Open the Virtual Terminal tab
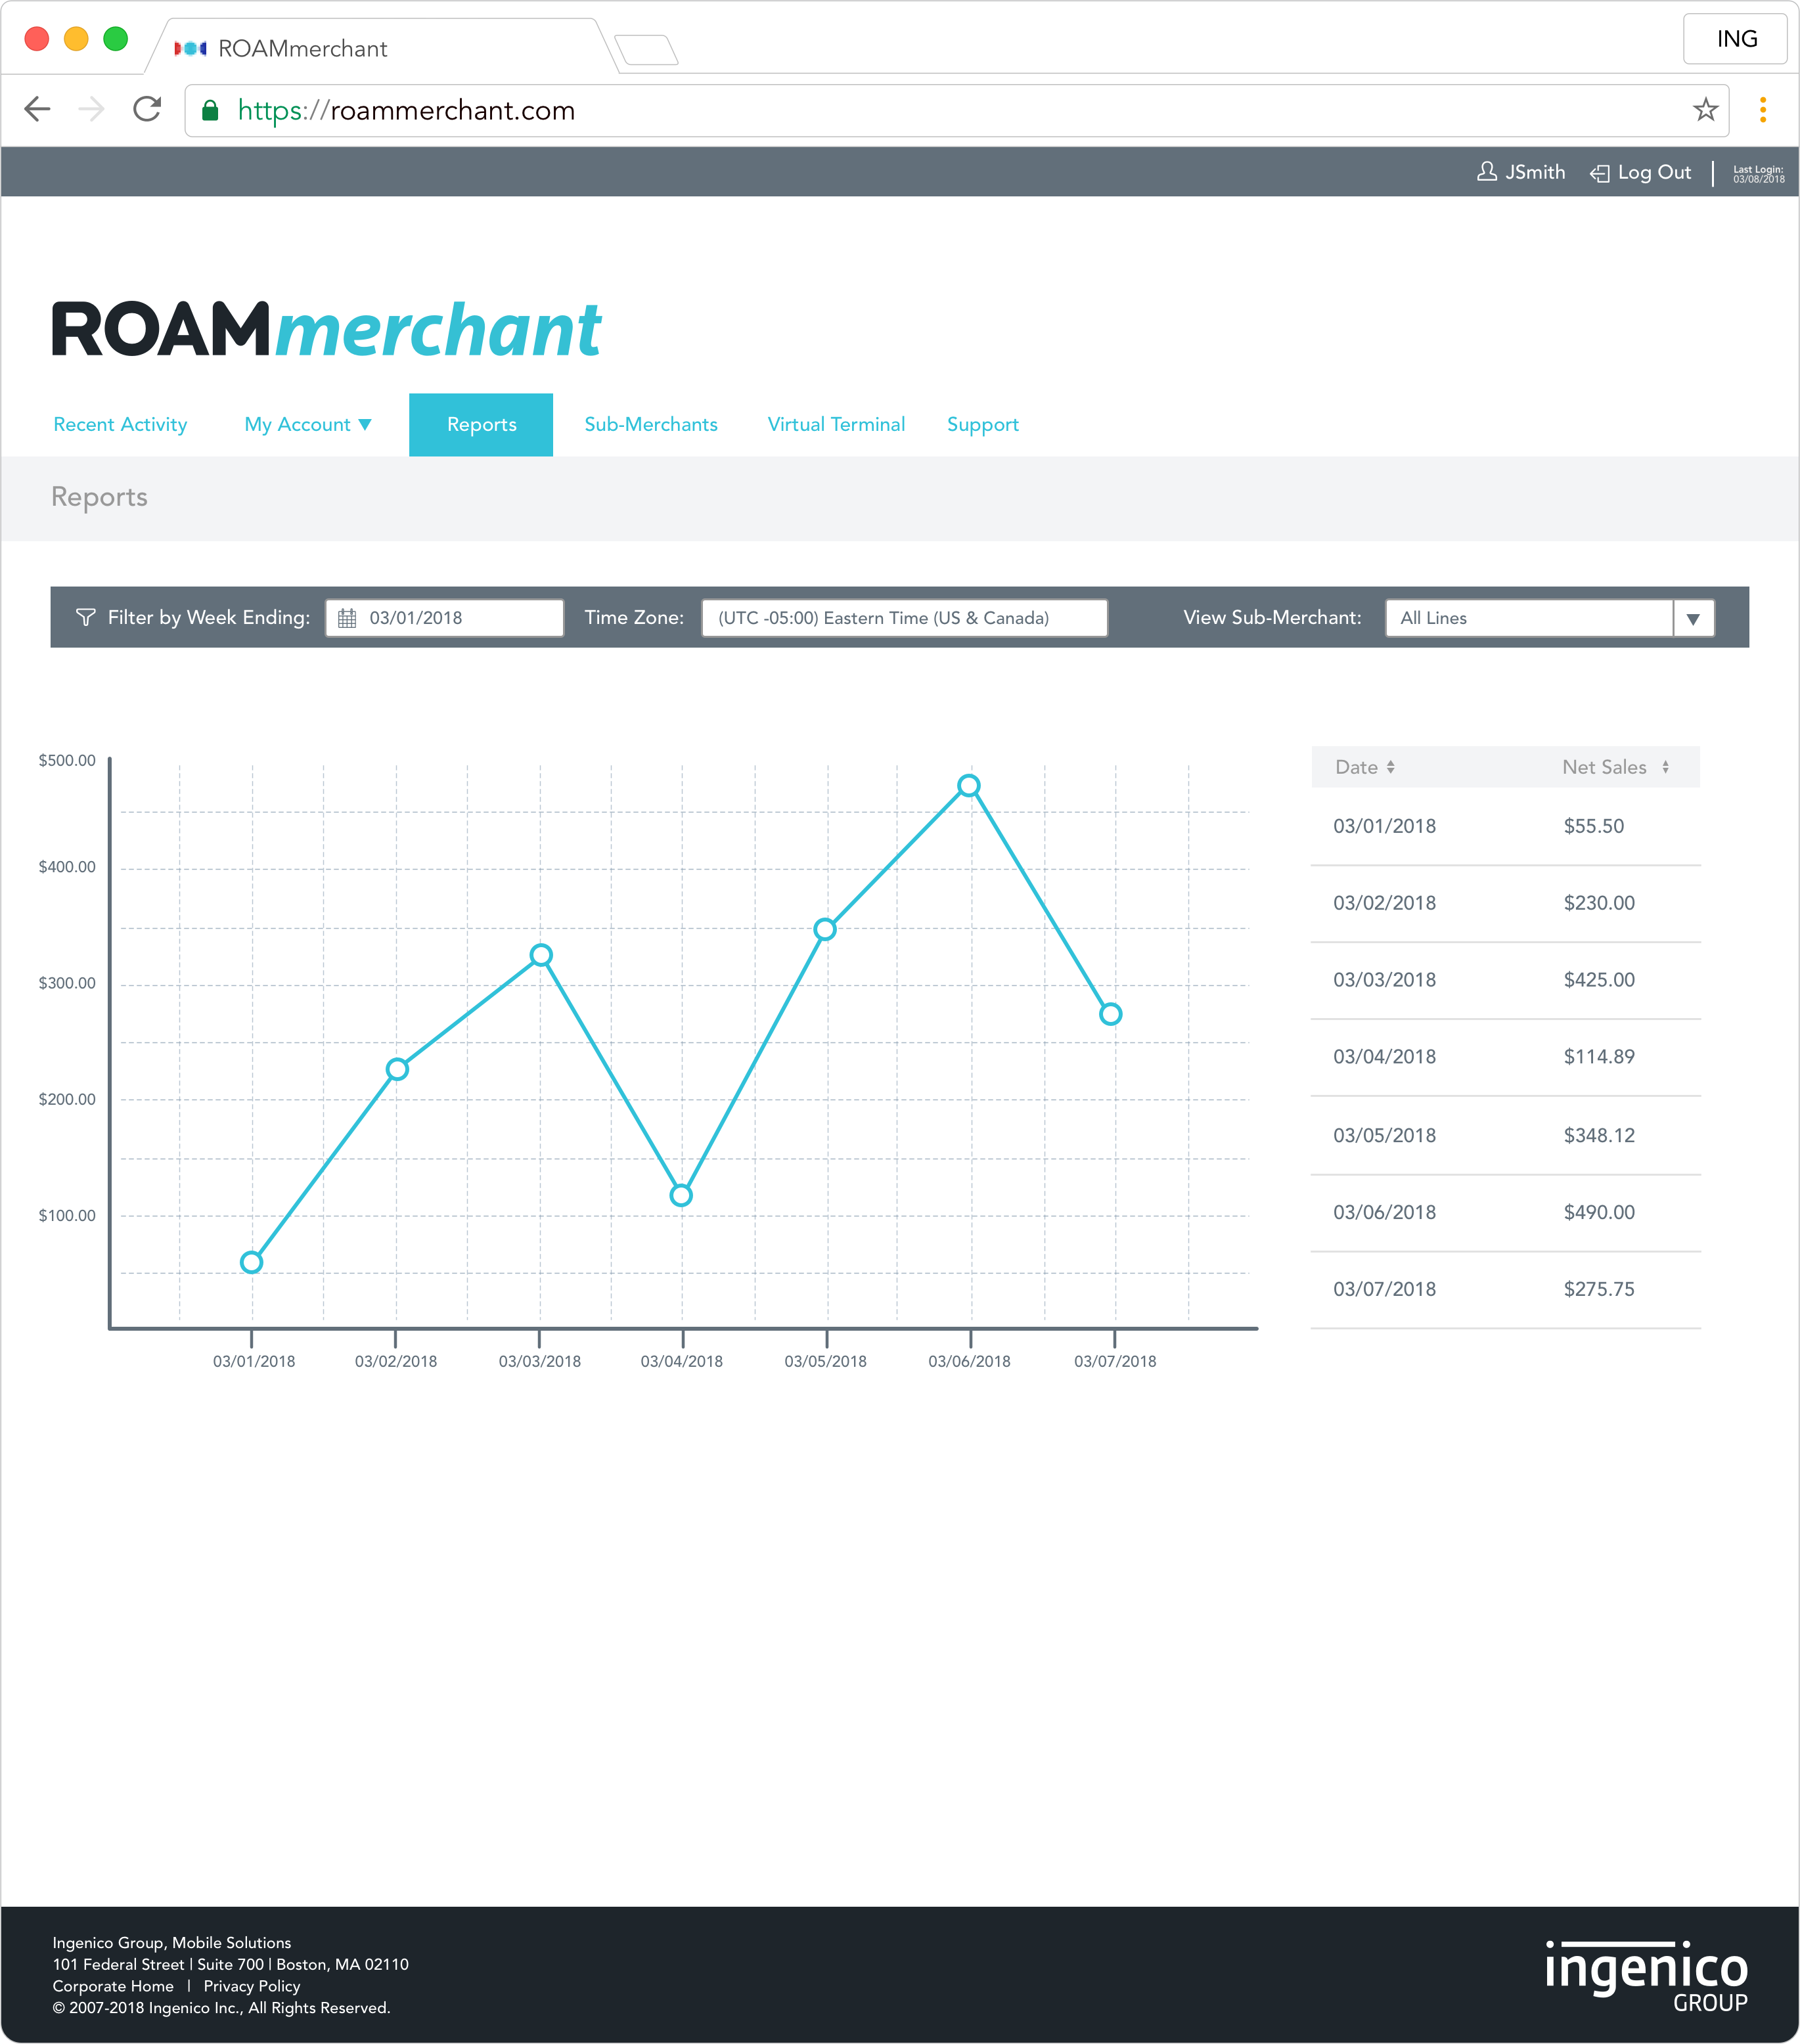 click(836, 425)
